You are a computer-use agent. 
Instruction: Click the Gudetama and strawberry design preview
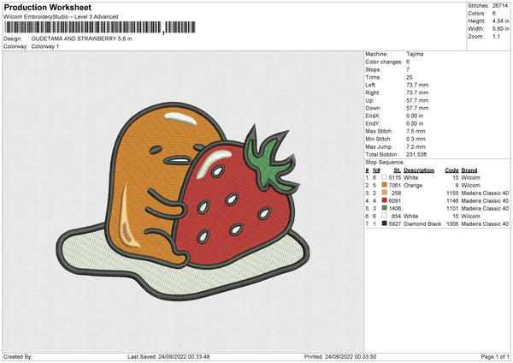(x=183, y=200)
